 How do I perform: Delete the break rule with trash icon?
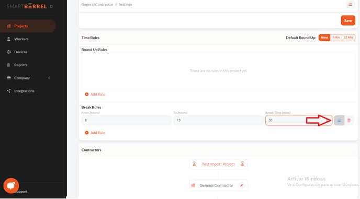[x=349, y=120]
